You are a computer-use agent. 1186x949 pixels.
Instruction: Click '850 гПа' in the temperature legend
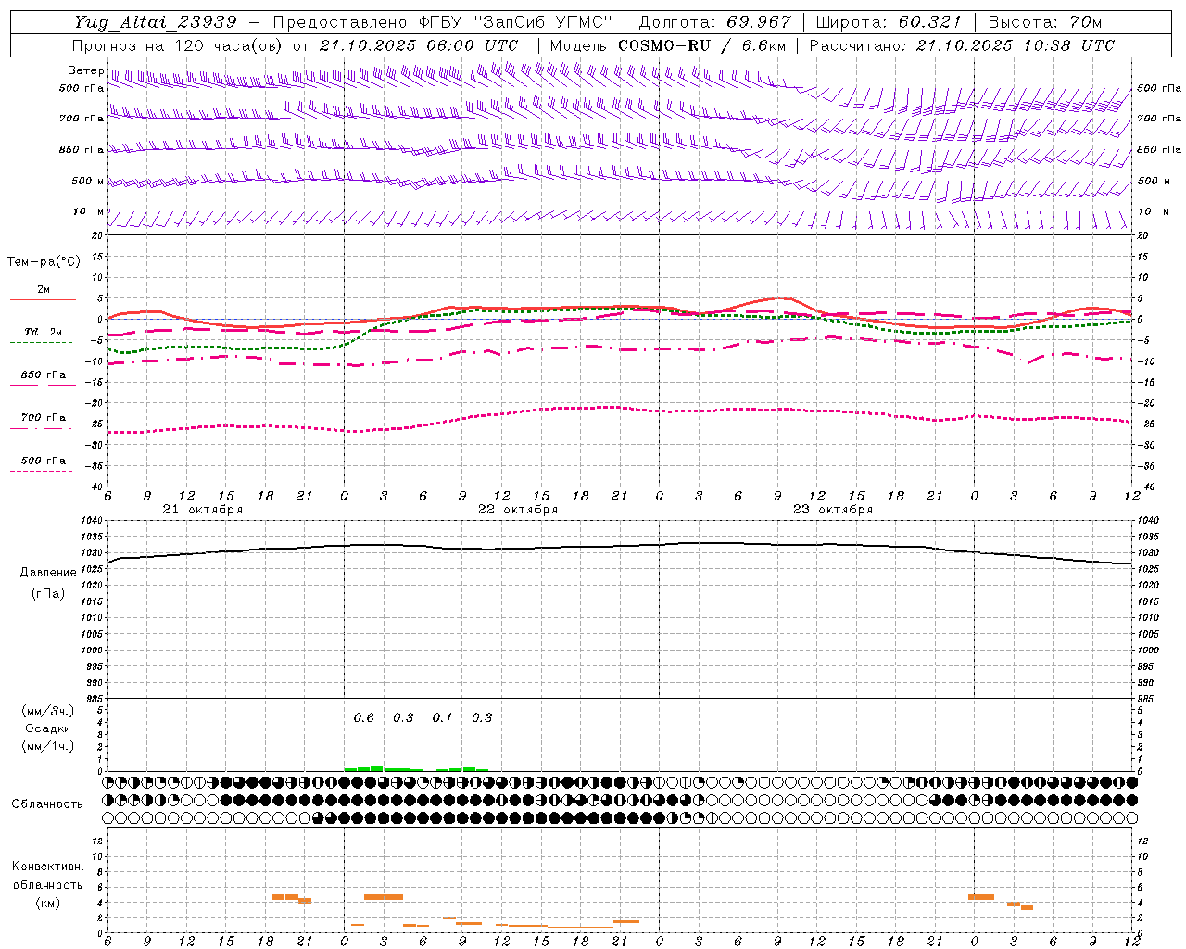tap(44, 375)
